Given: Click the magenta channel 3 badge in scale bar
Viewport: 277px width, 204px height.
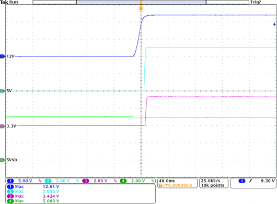Looking at the screenshot, I should pyautogui.click(x=86, y=181).
